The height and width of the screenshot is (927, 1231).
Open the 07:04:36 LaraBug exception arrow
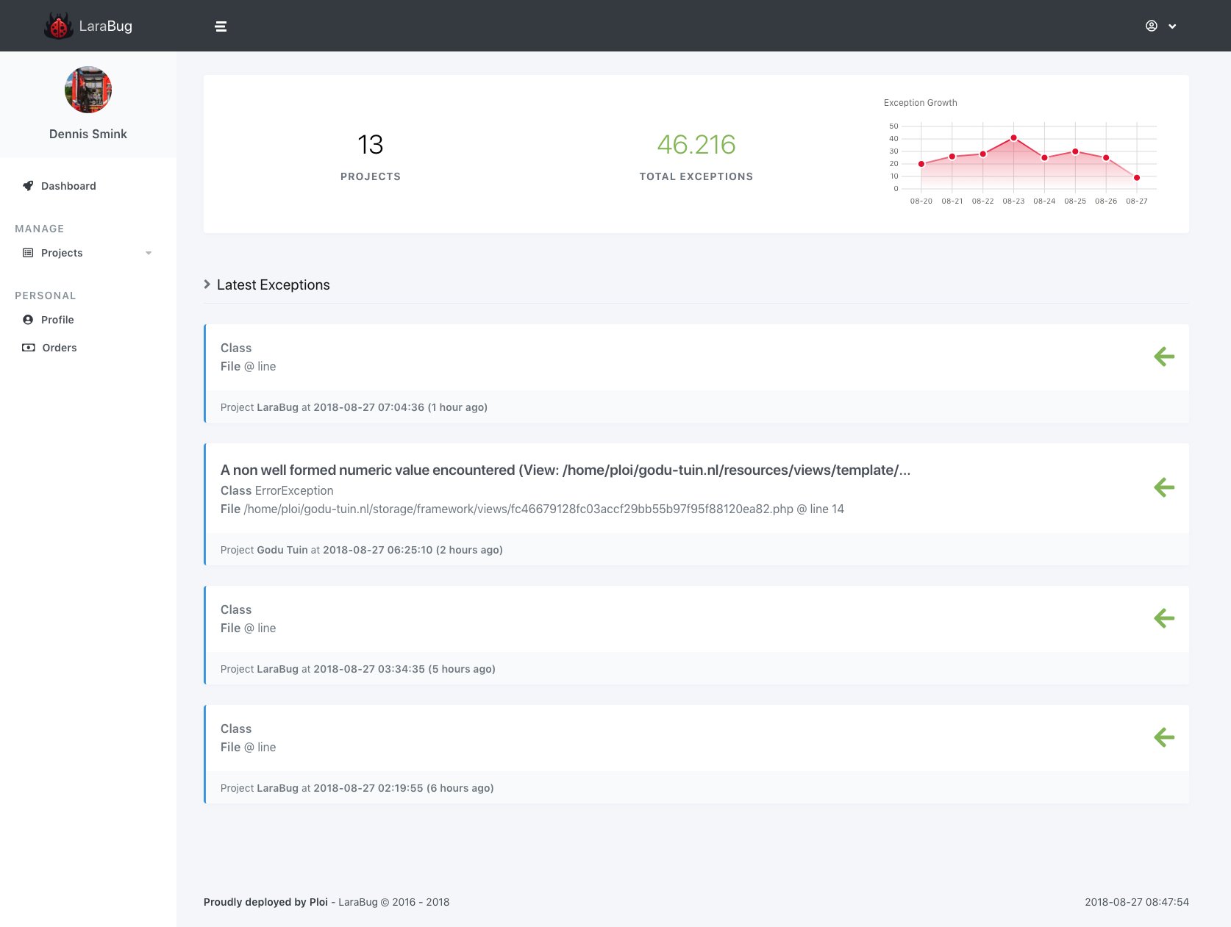(x=1164, y=357)
